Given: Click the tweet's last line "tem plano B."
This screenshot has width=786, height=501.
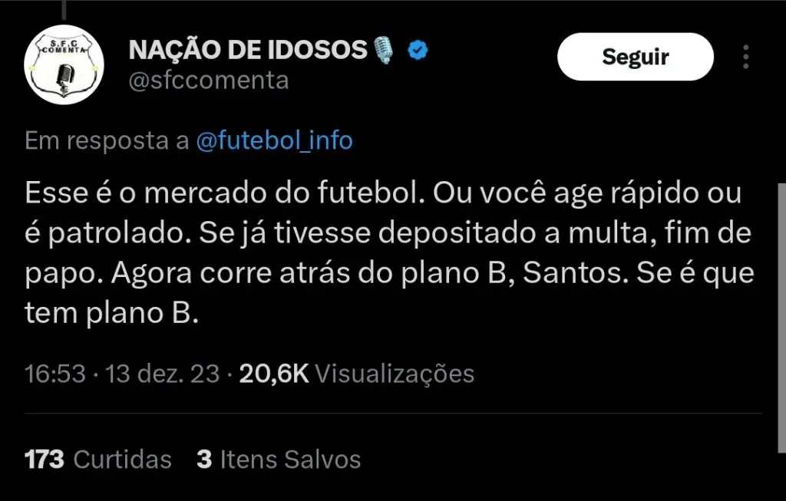Looking at the screenshot, I should [x=111, y=314].
